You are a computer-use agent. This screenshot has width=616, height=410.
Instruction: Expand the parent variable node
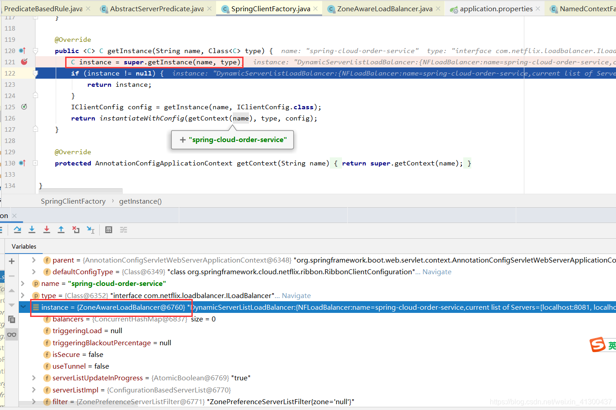point(34,260)
